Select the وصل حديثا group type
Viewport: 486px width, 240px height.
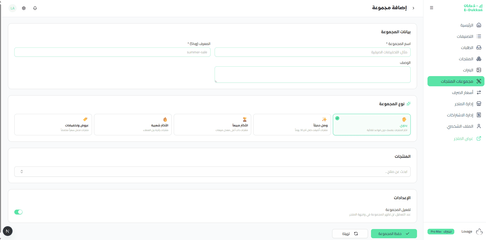(292, 125)
